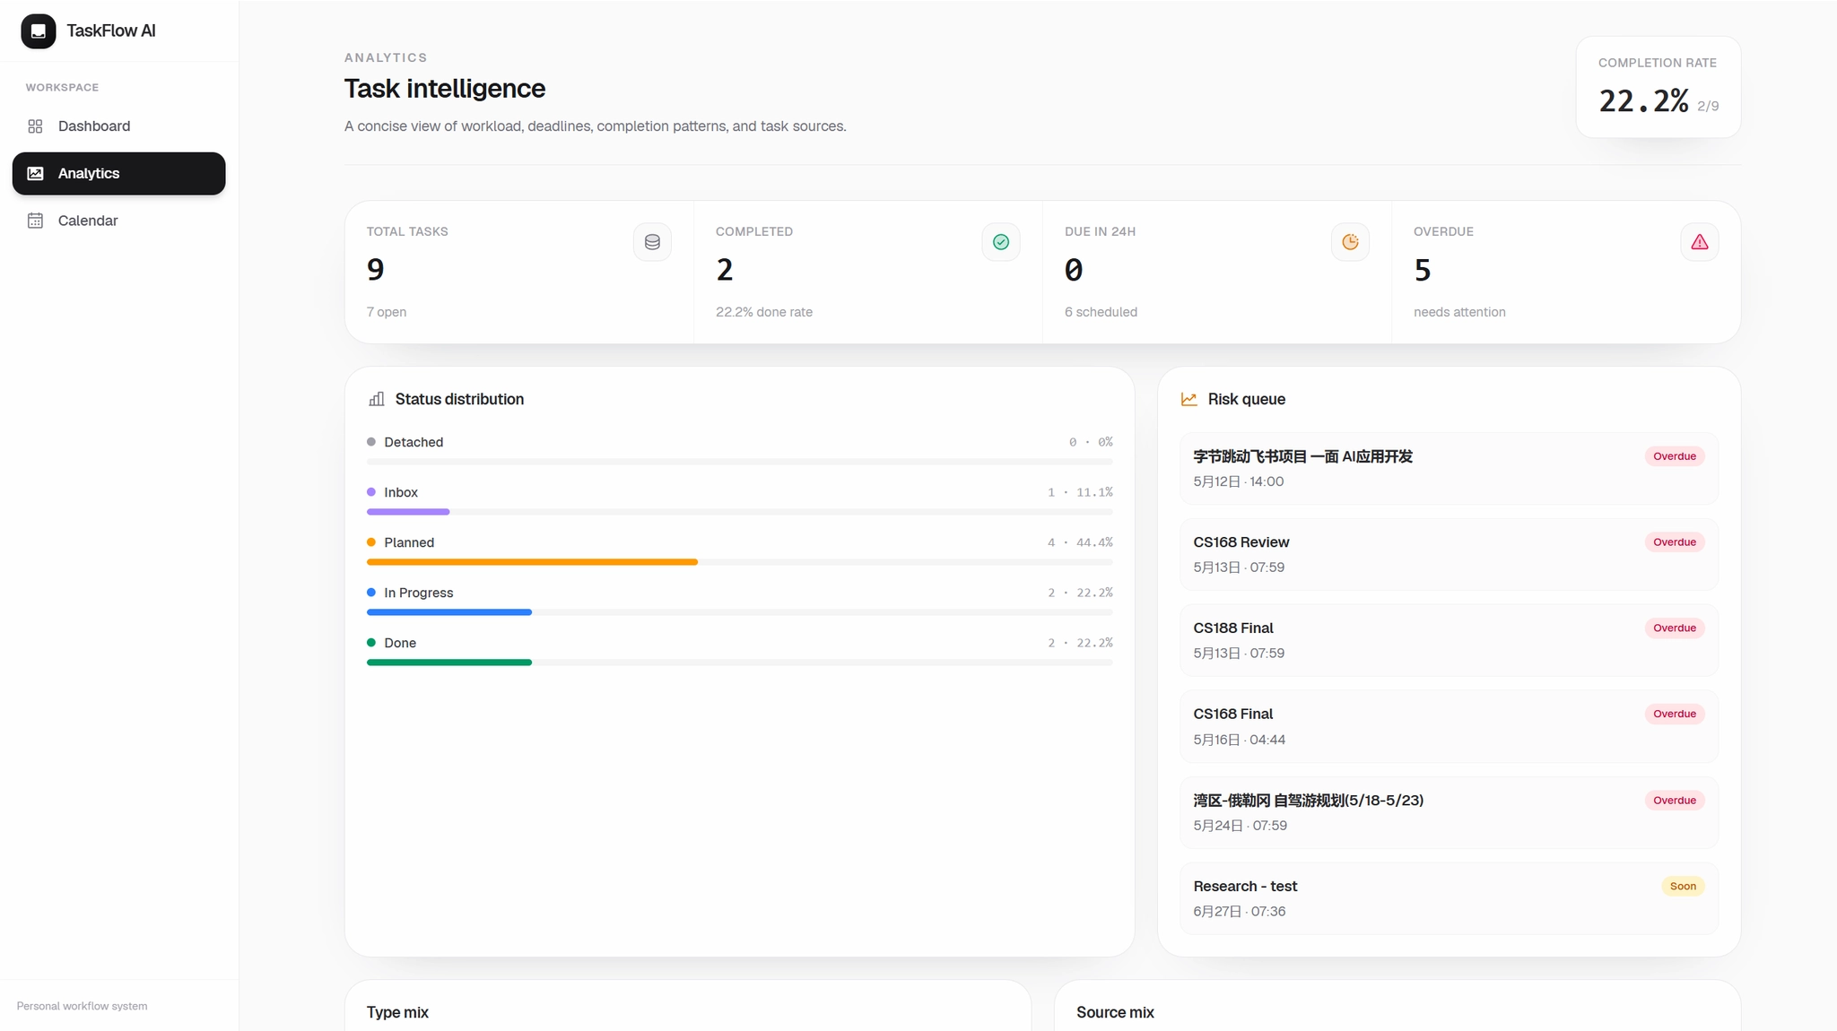Click the green checkmark icon in Completed card

click(x=1001, y=242)
